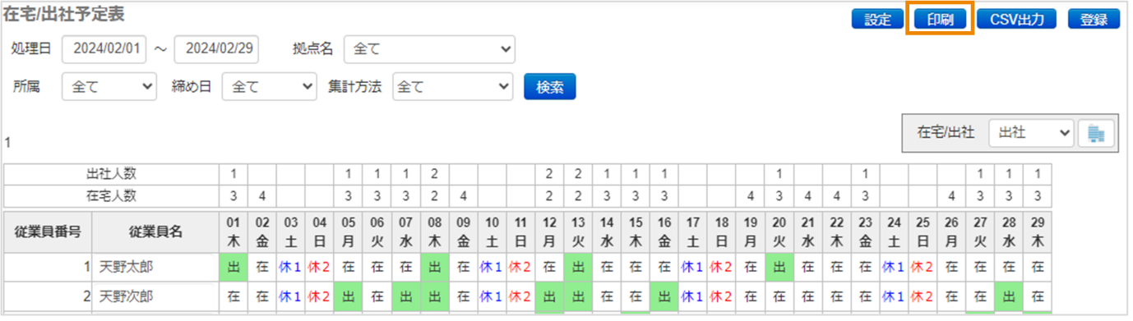Click the 在宅人数 summary row label
Viewport: 1133px width, 321px height.
[x=112, y=195]
